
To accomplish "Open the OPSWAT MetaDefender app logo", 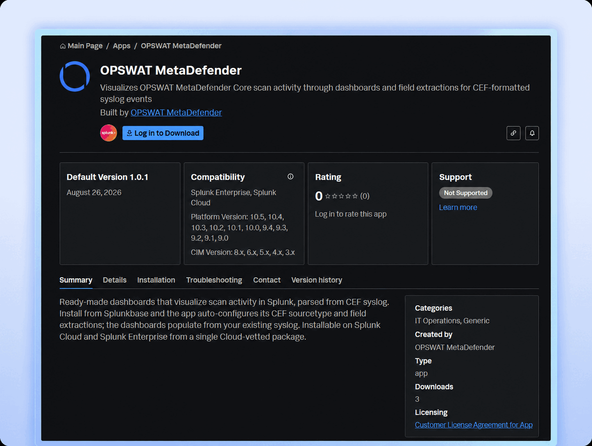I will coord(75,76).
